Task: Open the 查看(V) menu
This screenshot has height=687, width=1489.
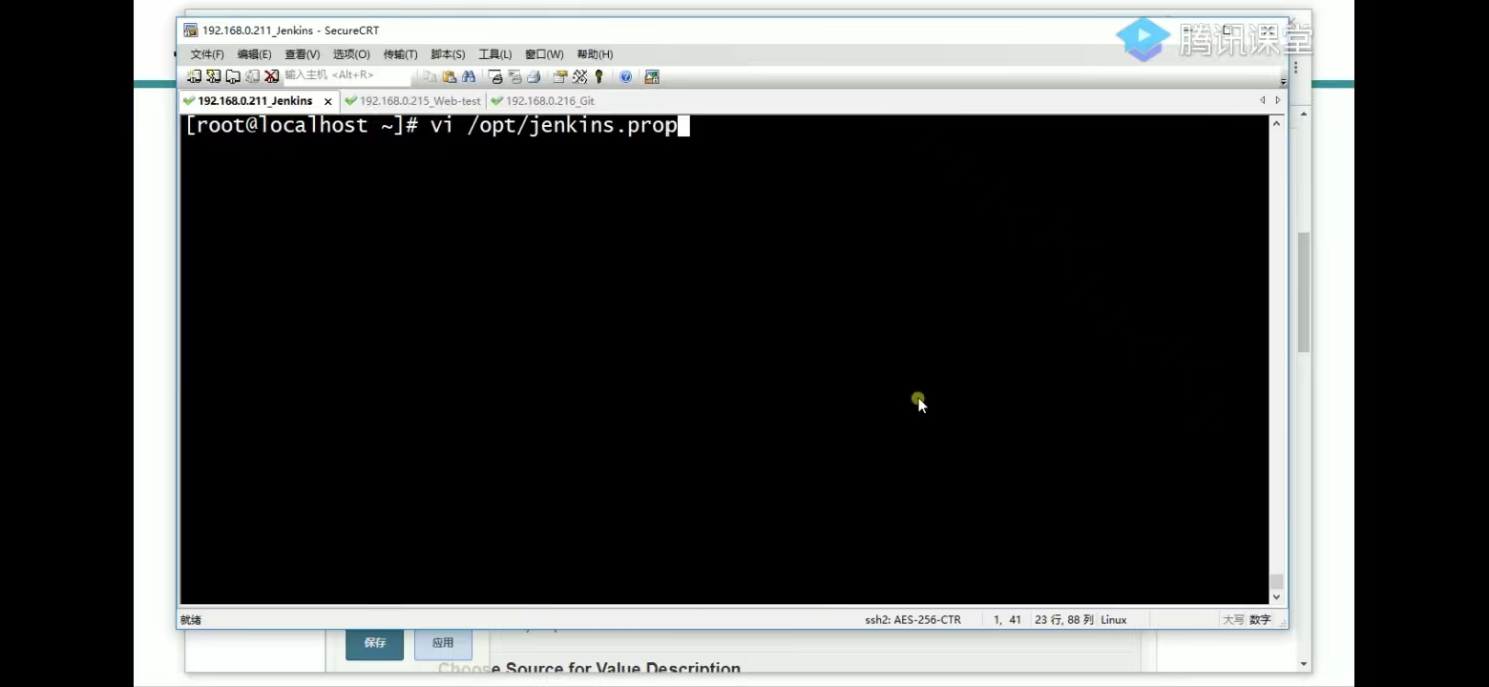Action: (302, 54)
